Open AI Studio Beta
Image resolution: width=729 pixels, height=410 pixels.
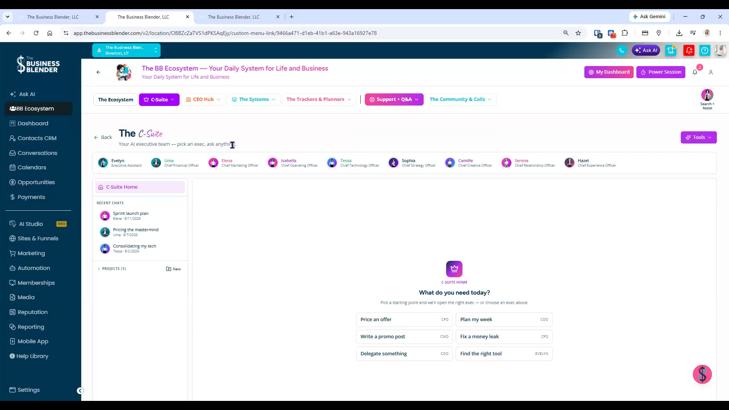pos(38,224)
